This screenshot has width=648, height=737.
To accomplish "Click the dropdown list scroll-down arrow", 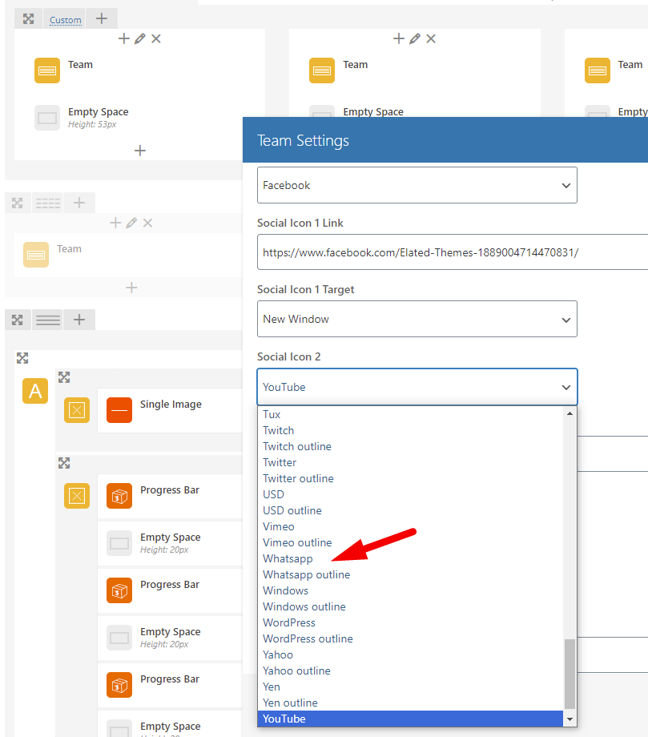I will (x=570, y=719).
